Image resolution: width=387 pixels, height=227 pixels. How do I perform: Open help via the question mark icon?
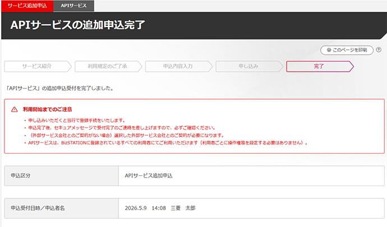click(x=380, y=50)
